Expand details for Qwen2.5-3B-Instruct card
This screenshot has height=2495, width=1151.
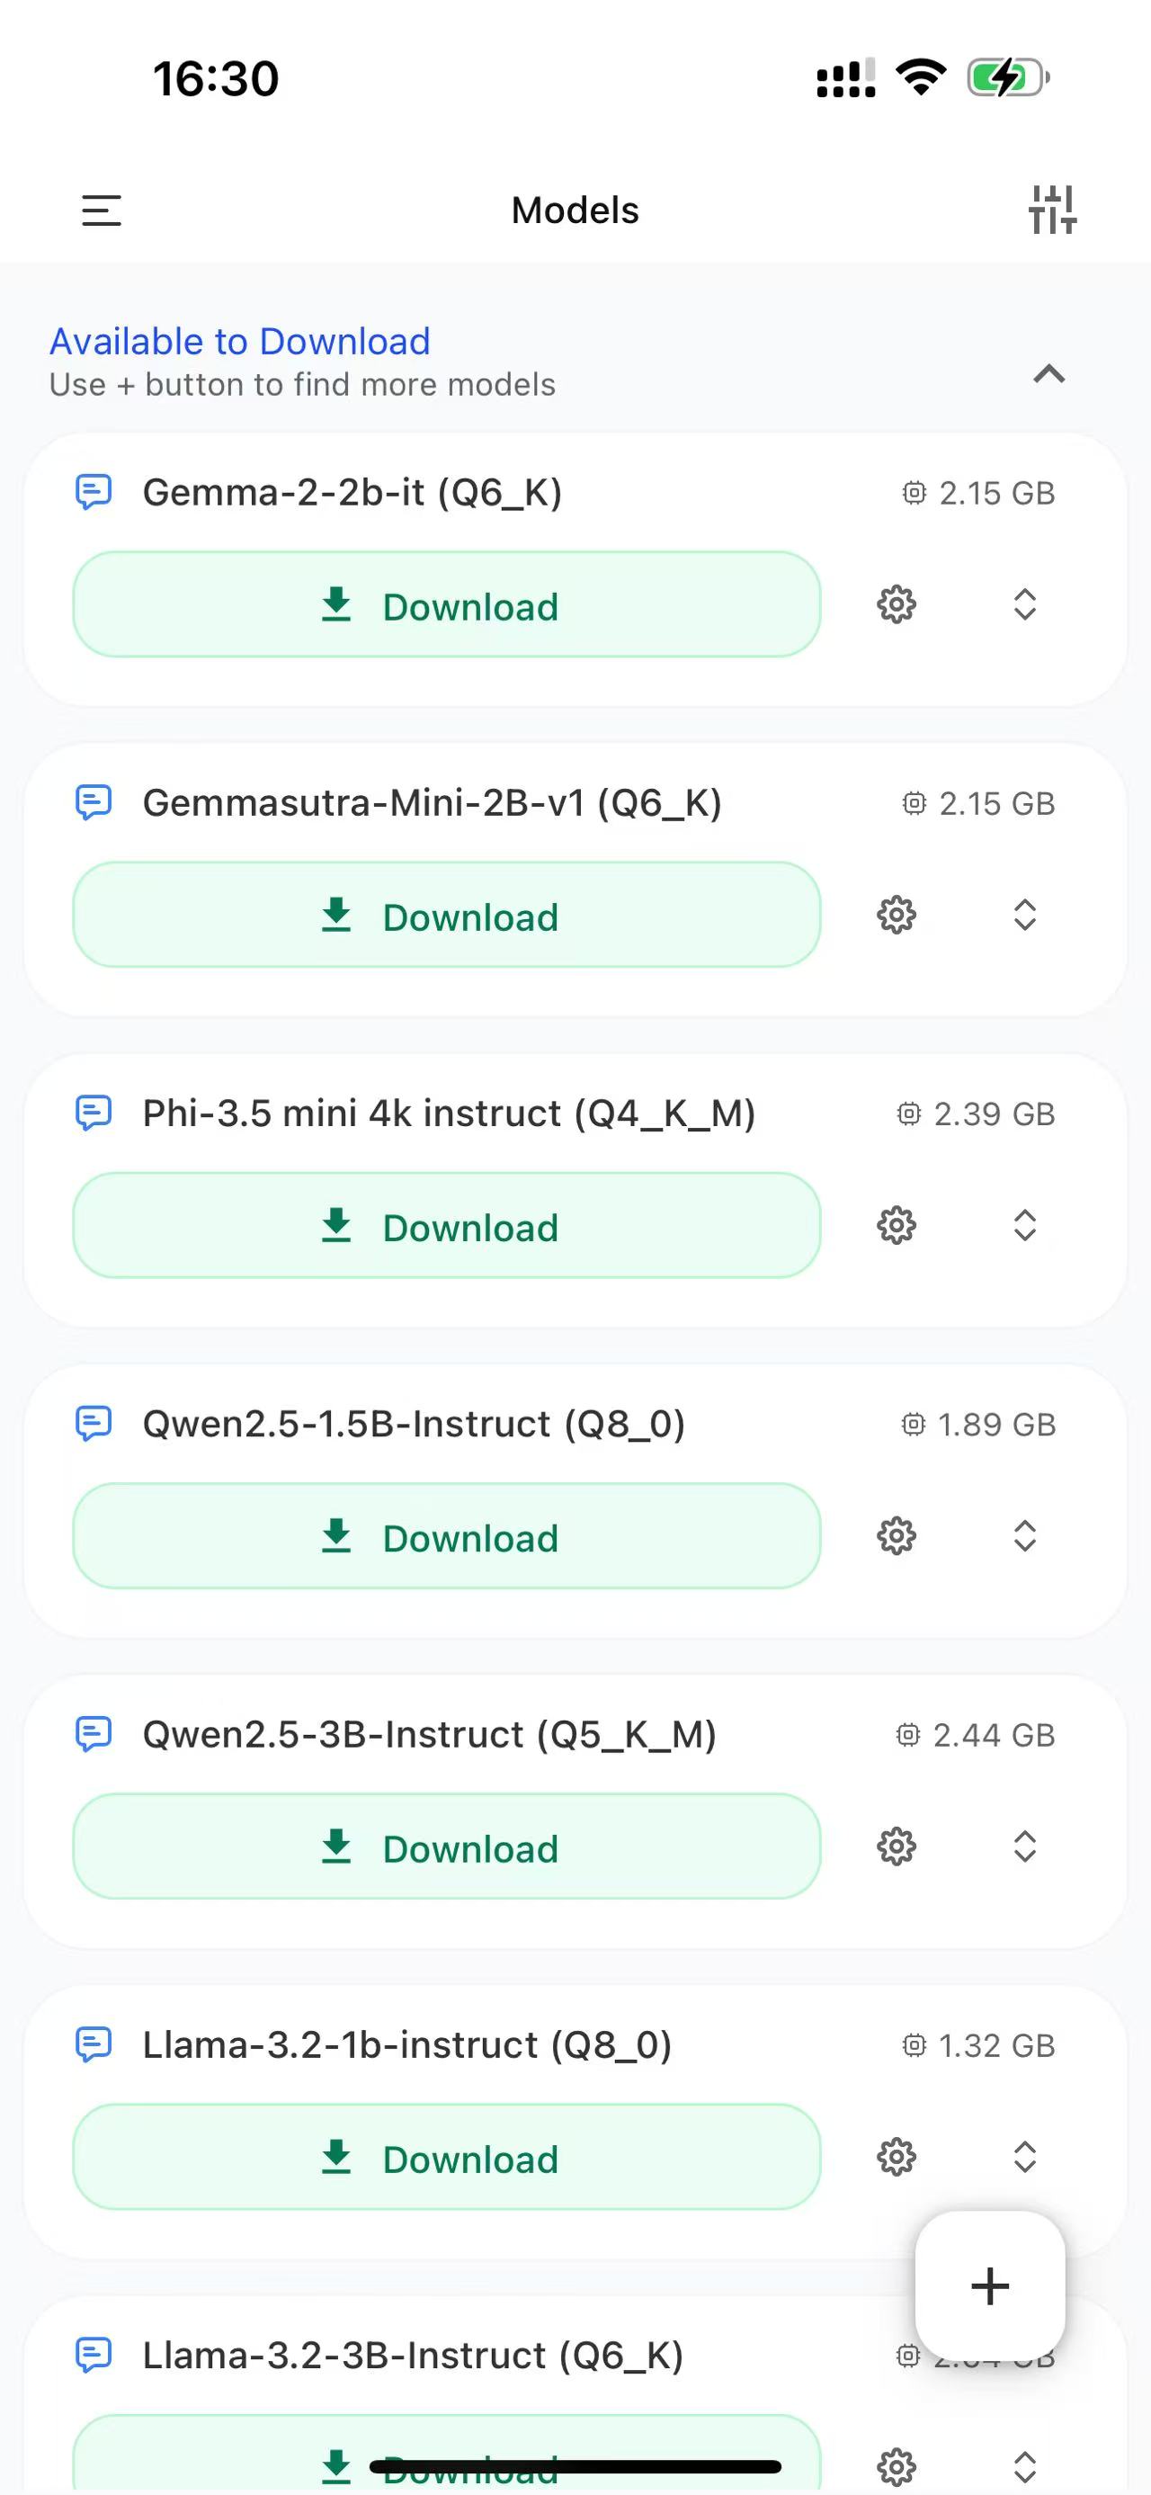[1024, 1847]
